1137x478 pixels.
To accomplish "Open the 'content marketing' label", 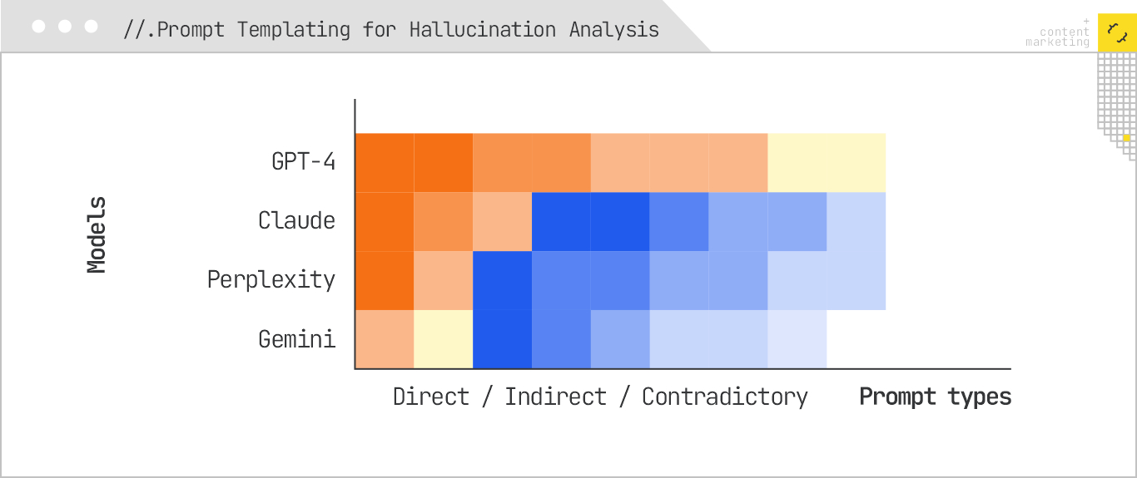I will click(1059, 37).
